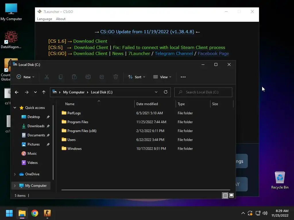Show hidden system tray icons
The height and width of the screenshot is (220, 294).
coord(243,213)
